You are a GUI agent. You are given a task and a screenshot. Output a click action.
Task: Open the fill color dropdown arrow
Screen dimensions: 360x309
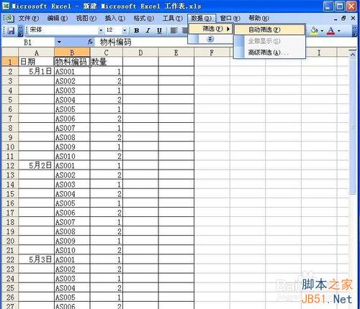coord(322,31)
